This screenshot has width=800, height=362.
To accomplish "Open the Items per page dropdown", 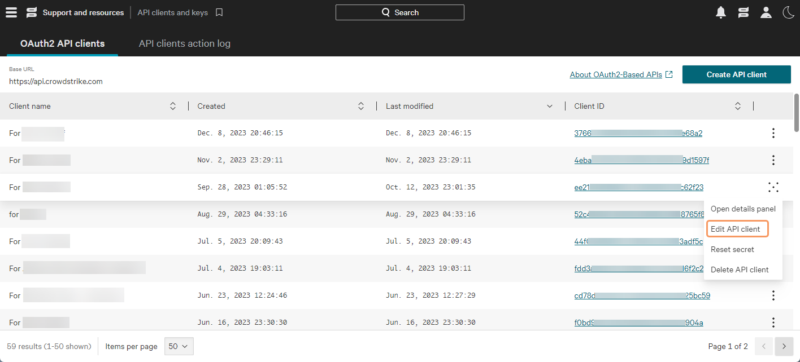I will [179, 346].
